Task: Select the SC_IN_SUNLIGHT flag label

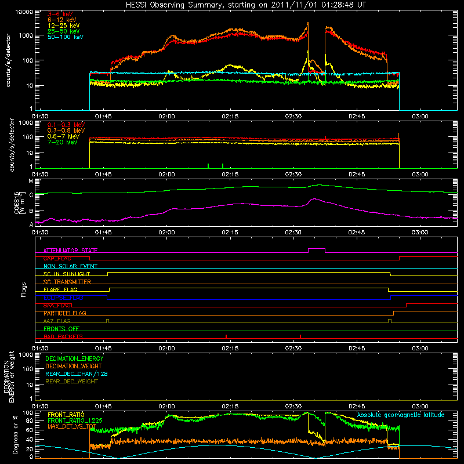Action: tap(67, 274)
